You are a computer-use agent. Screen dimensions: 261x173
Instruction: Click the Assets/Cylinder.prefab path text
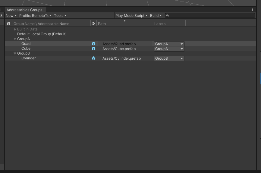pyautogui.click(x=121, y=58)
